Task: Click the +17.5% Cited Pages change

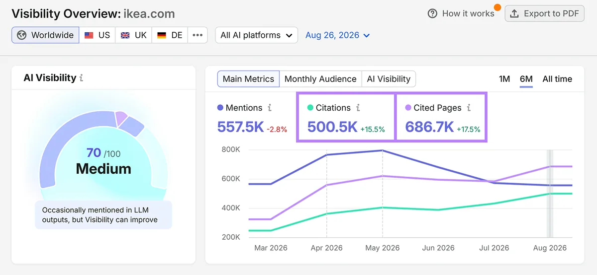Action: (x=468, y=130)
